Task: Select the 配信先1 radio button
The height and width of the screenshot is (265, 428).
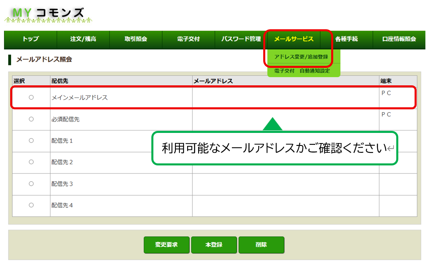Action: 31,141
